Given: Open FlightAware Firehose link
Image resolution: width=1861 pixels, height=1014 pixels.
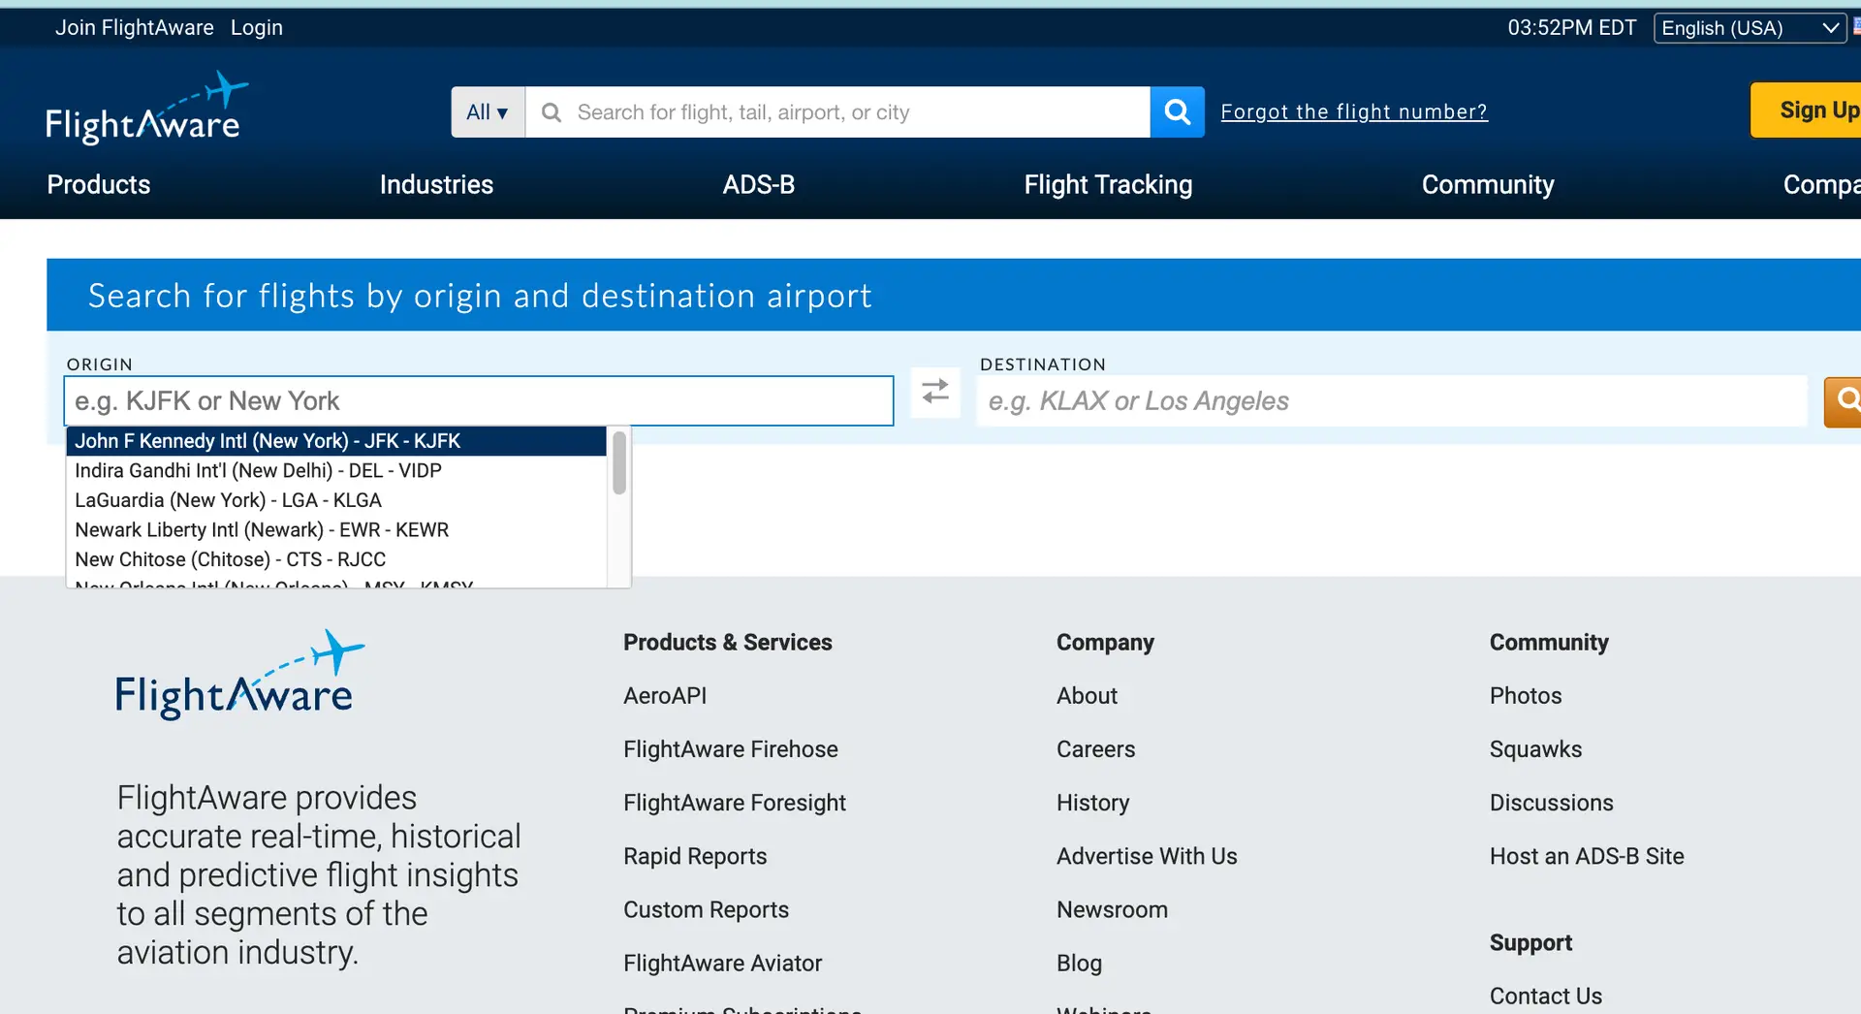Looking at the screenshot, I should tap(731, 749).
